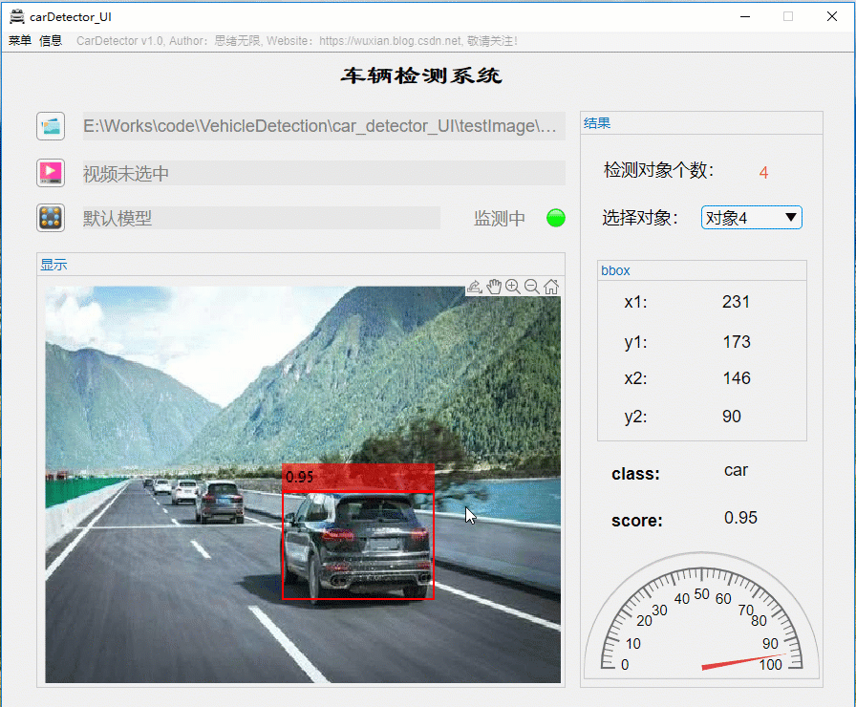Click the gauge label 50
The width and height of the screenshot is (856, 707).
(x=701, y=594)
